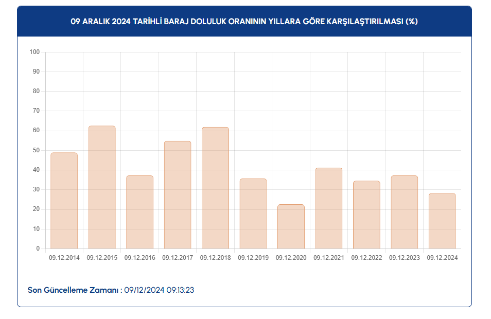491x319 pixels.
Task: Click the '09.12.2023' x-axis label
Action: (x=405, y=258)
